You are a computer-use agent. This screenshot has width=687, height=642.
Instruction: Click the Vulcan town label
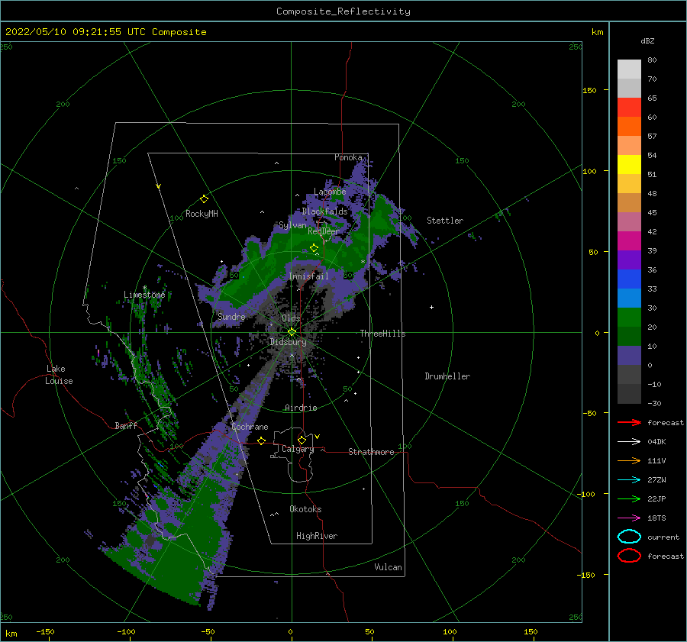[x=389, y=567]
